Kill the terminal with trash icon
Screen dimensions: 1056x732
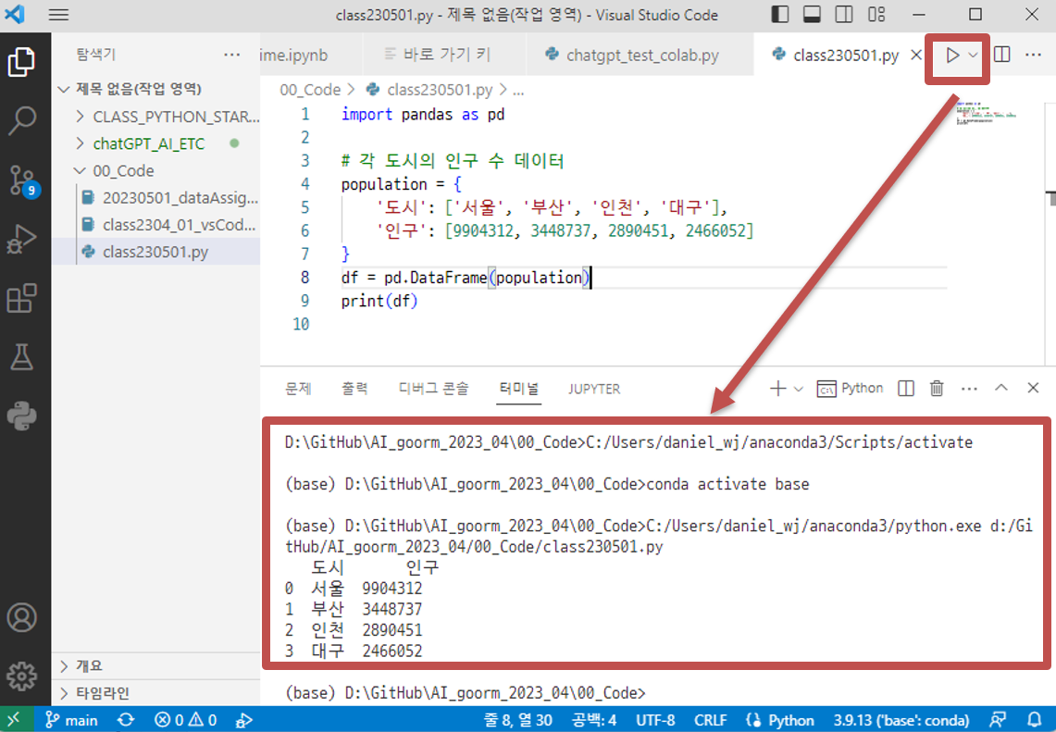tap(936, 388)
